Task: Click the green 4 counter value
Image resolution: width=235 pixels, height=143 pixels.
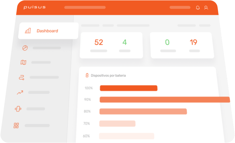Action: (x=125, y=42)
